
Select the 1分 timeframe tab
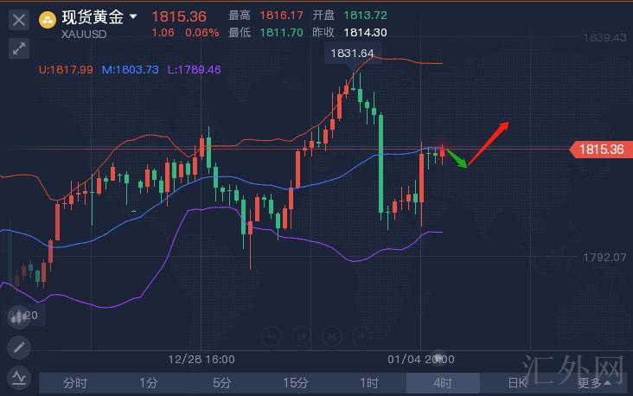[149, 383]
